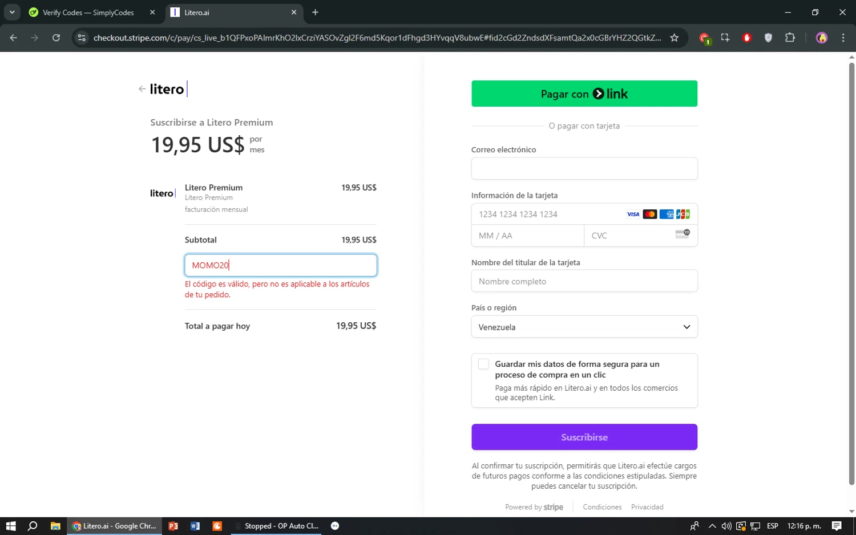Image resolution: width=856 pixels, height=535 pixels.
Task: Open the tab search dropdown arrow
Action: click(12, 13)
